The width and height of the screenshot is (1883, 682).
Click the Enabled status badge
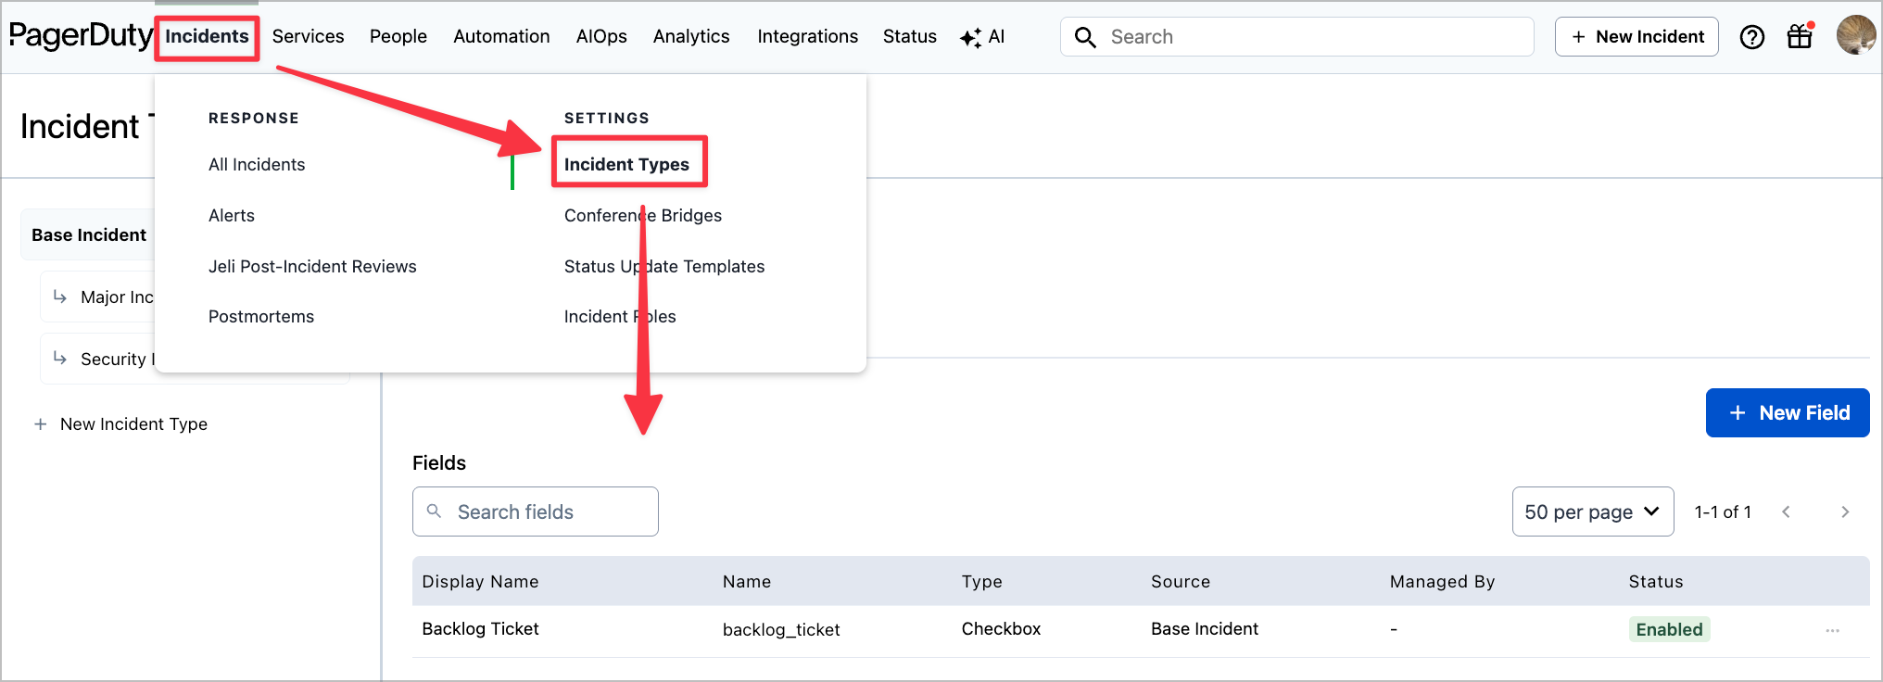coord(1669,630)
